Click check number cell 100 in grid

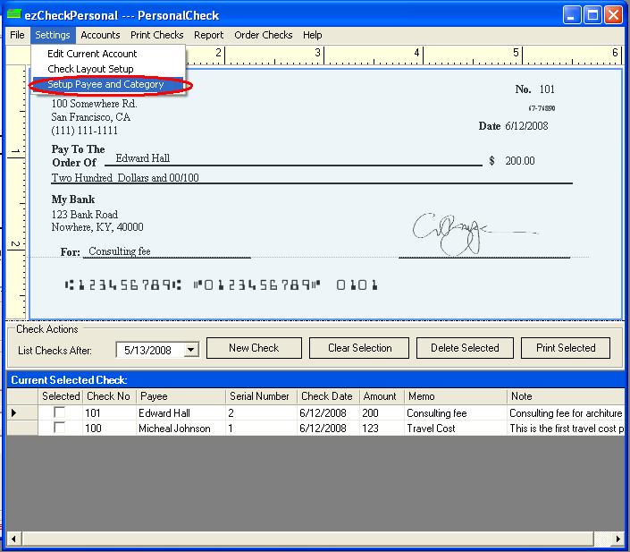109,428
